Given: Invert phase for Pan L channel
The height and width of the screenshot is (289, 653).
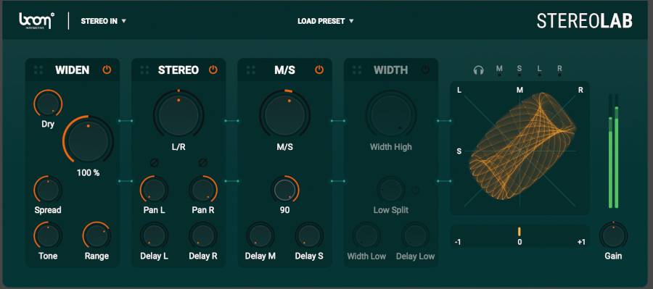Looking at the screenshot, I should [x=154, y=162].
